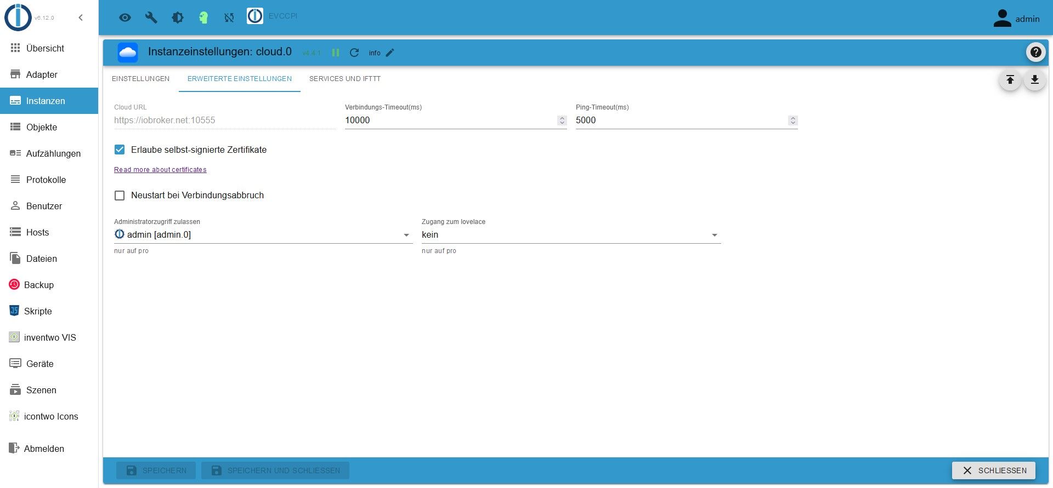The width and height of the screenshot is (1053, 488).
Task: Adjust Ping-Timeout with its spinner arrows
Action: point(792,120)
